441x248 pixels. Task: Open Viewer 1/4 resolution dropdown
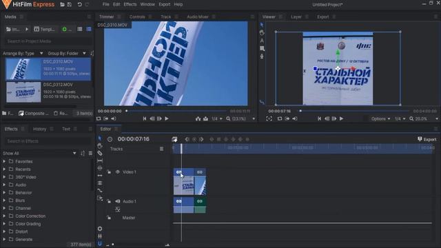400,118
